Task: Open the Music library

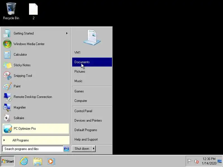Action: pyautogui.click(x=92, y=81)
